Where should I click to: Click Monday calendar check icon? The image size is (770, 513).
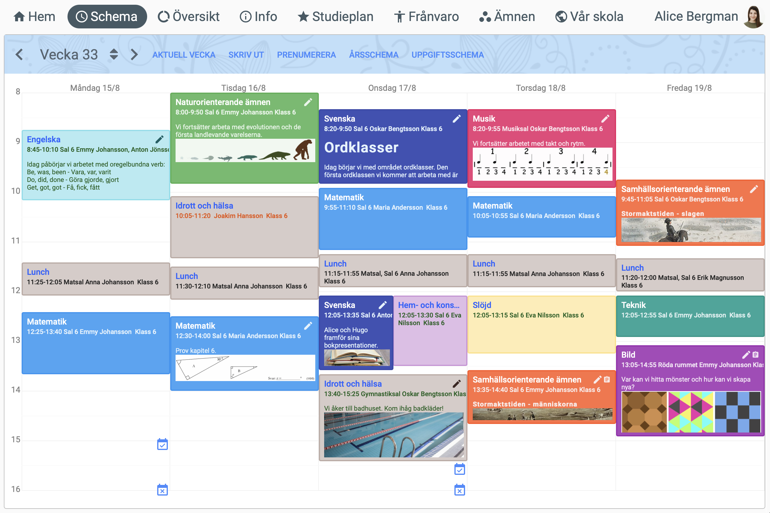pos(163,445)
